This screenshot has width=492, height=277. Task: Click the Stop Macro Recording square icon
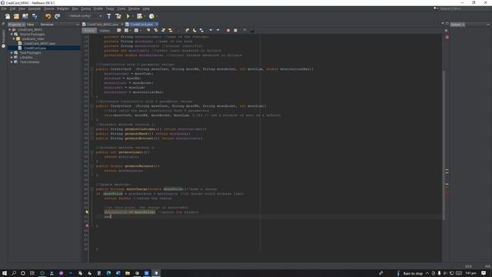235,31
